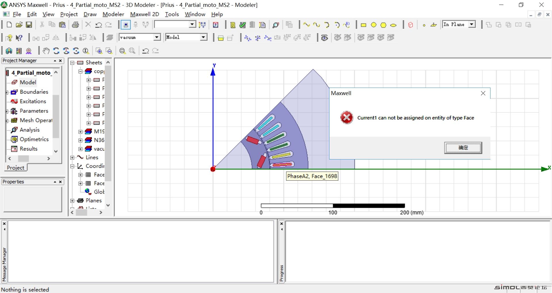Select the draw point tool
The image size is (552, 293).
(x=424, y=25)
